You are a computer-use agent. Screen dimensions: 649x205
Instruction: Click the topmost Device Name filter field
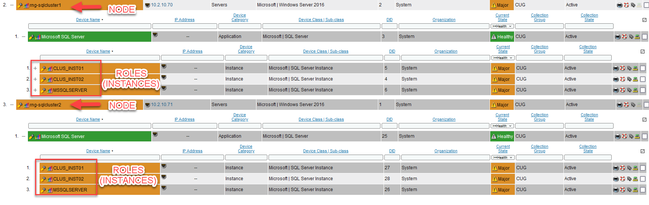89,26
